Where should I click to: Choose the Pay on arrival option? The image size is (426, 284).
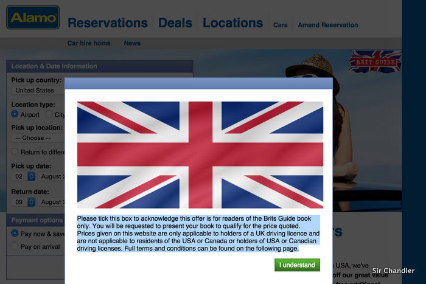15,246
